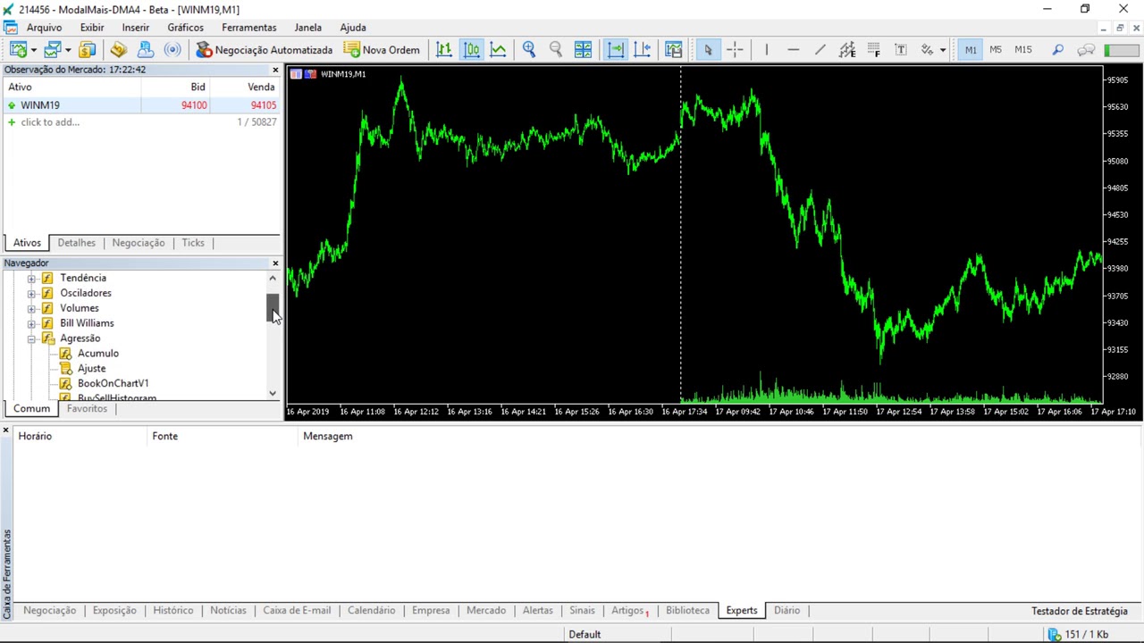The image size is (1144, 643).
Task: Switch chart to line chart mode
Action: [498, 50]
